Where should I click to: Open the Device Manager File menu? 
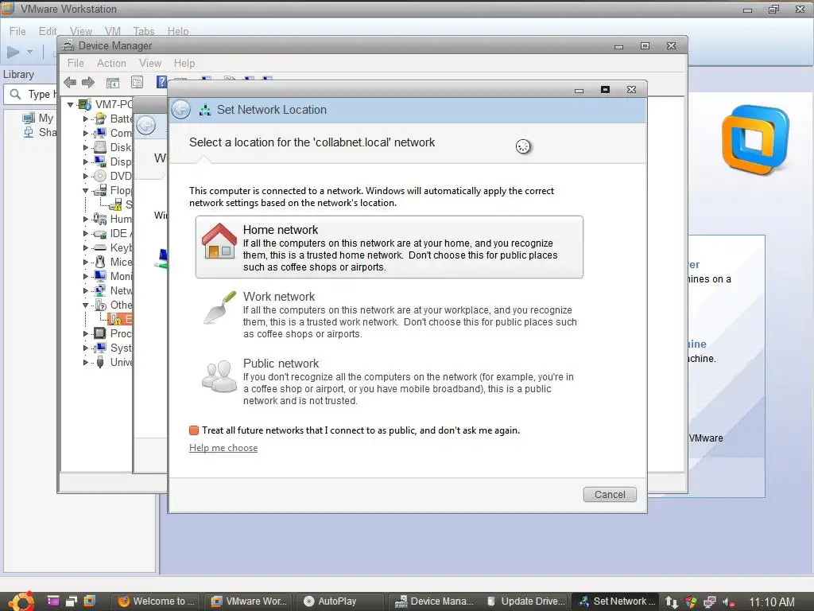[x=76, y=63]
